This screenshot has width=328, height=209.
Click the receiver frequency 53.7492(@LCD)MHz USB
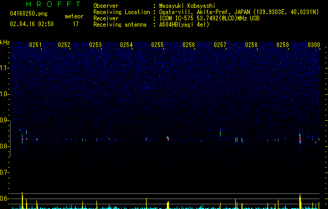[228, 18]
